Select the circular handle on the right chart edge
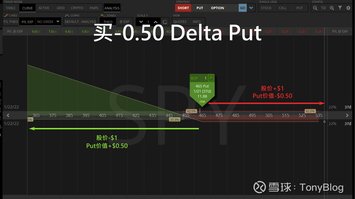355x199 pixels. click(324, 121)
